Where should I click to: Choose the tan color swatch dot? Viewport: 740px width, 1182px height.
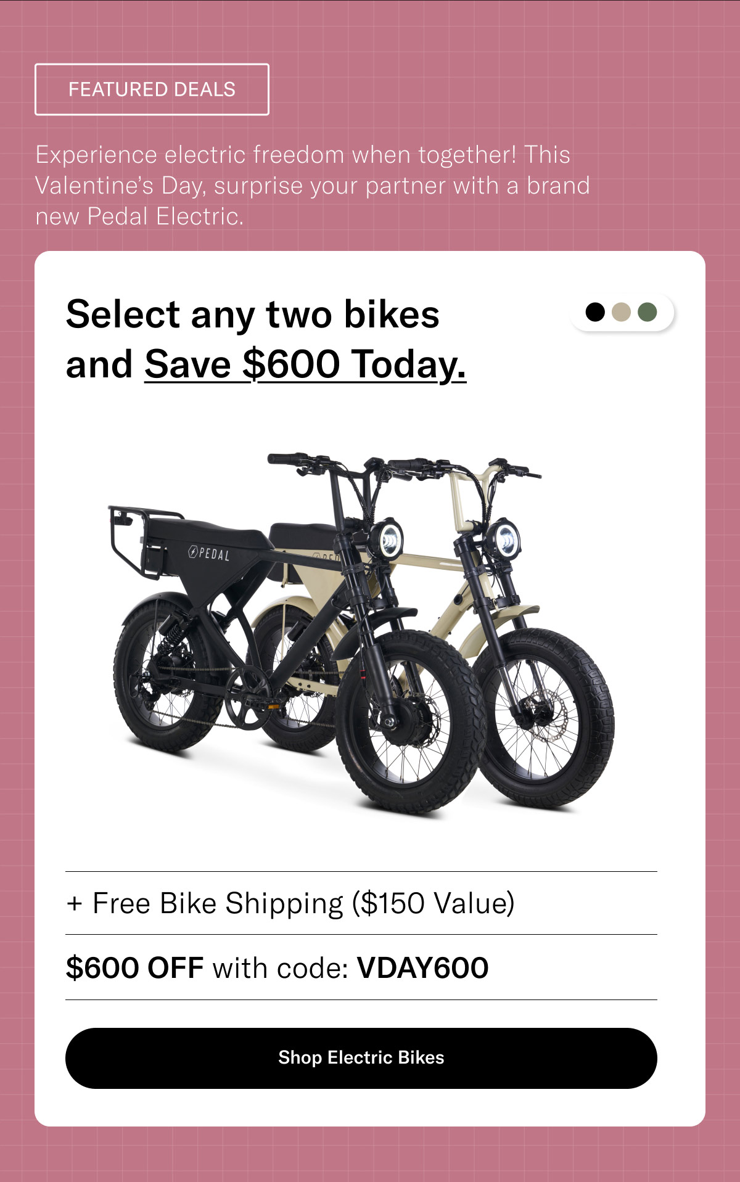[621, 312]
